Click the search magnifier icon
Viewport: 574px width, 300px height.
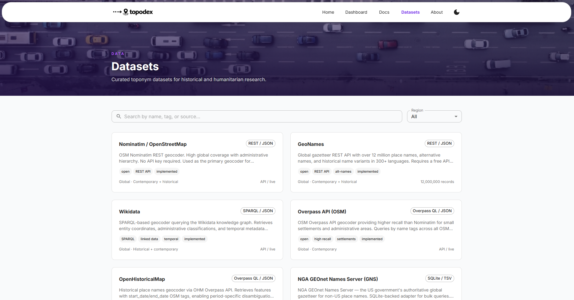pyautogui.click(x=119, y=116)
